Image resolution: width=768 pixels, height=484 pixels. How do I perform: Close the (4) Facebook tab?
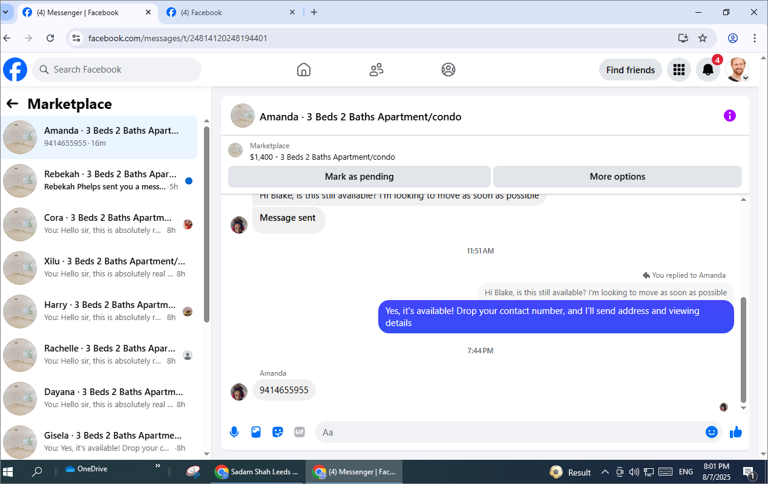pyautogui.click(x=292, y=12)
